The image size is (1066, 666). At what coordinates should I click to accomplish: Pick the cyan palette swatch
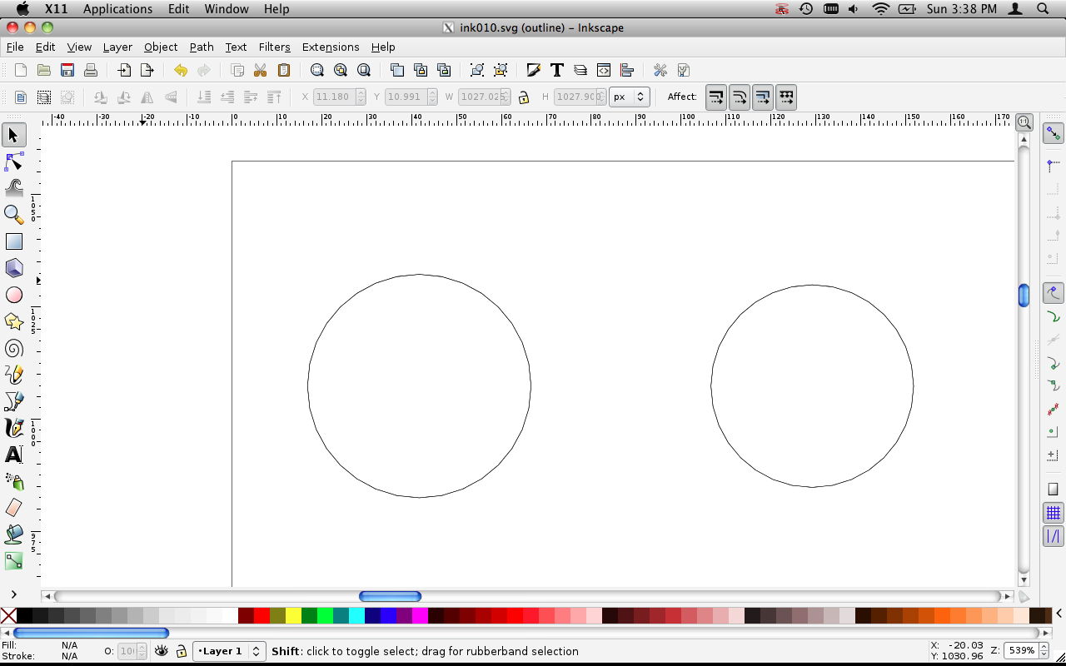(x=356, y=616)
